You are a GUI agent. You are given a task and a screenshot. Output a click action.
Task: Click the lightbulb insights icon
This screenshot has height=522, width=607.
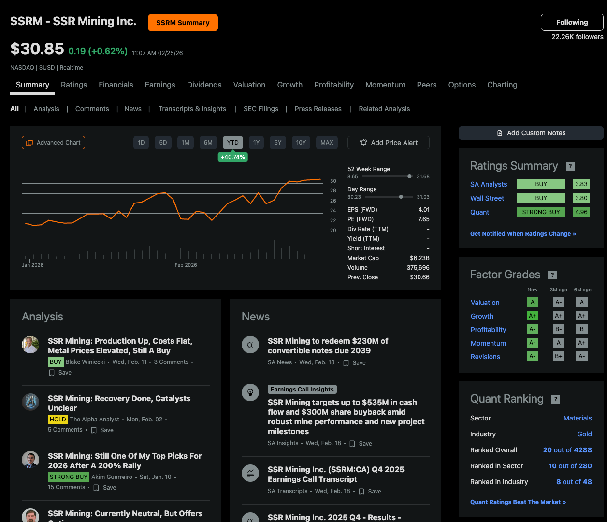(x=250, y=392)
